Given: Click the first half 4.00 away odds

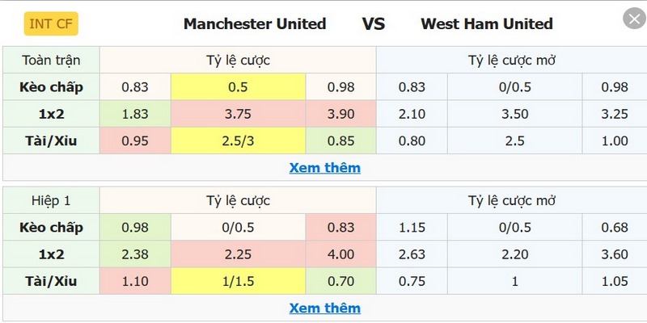Looking at the screenshot, I should tap(340, 254).
